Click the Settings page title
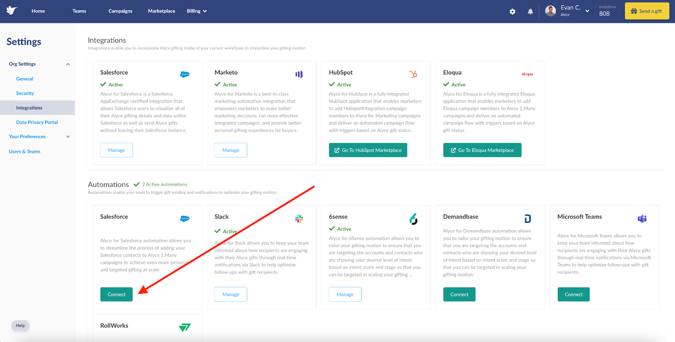This screenshot has height=342, width=675. tap(24, 42)
